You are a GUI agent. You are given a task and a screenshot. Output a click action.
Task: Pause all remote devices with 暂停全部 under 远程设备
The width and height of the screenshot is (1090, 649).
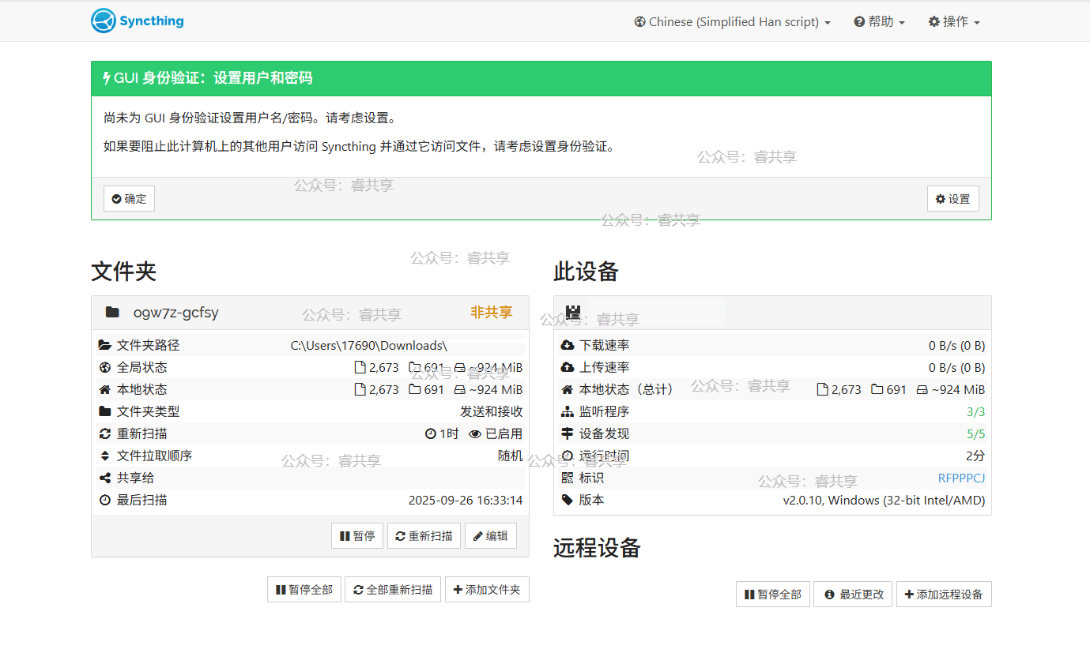[x=773, y=594]
